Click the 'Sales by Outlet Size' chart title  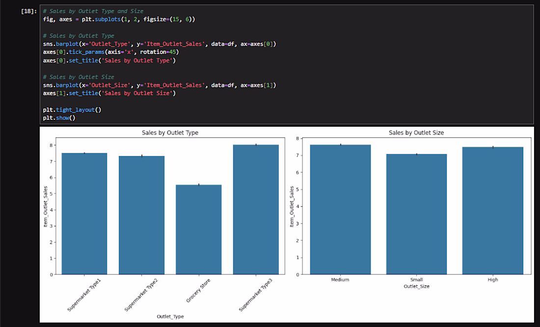pos(416,133)
